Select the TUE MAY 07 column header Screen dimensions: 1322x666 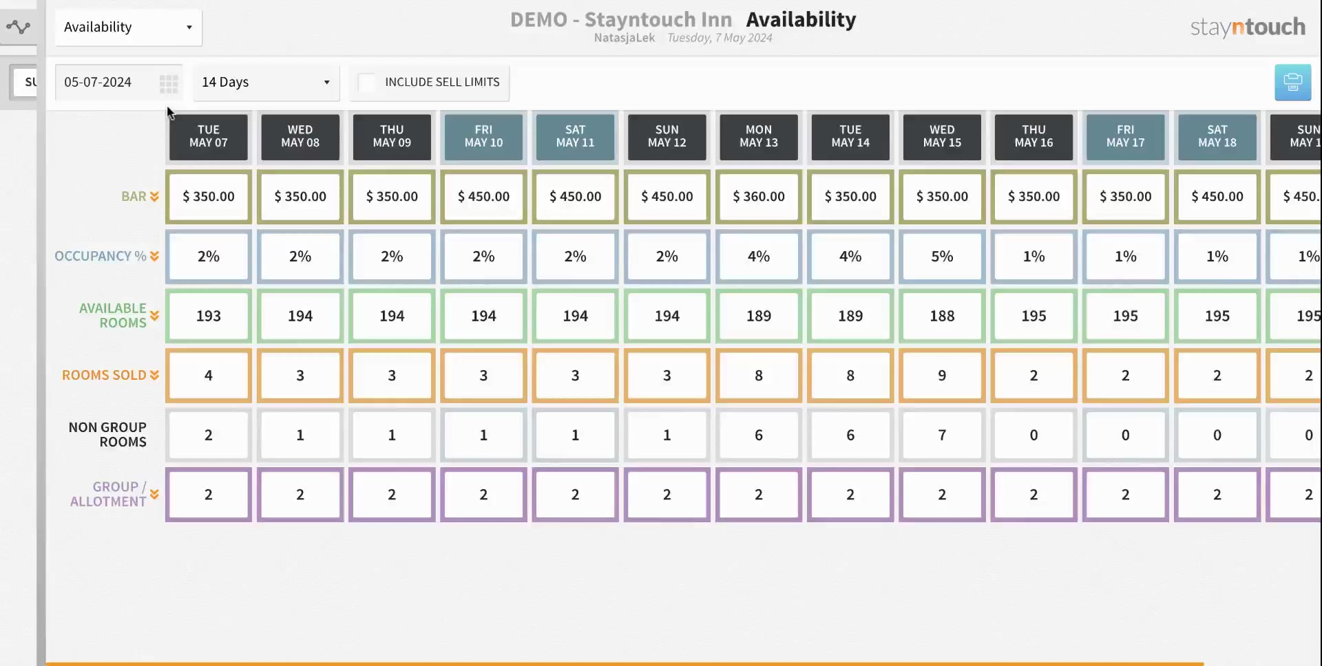pos(209,137)
